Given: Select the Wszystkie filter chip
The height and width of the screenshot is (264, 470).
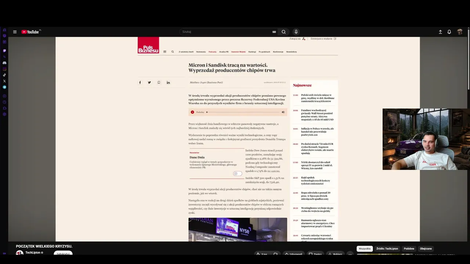Looking at the screenshot, I should click(365, 249).
